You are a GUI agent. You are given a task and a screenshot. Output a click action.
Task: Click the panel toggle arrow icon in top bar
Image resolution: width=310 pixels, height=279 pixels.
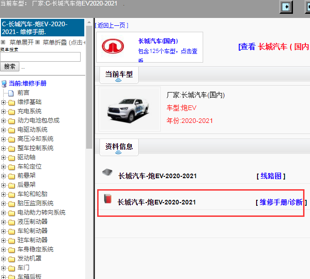[286, 7]
